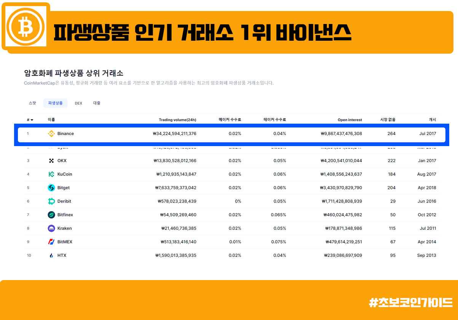Click the #초보코인가이드 hashtag
The height and width of the screenshot is (320, 458).
click(x=411, y=302)
